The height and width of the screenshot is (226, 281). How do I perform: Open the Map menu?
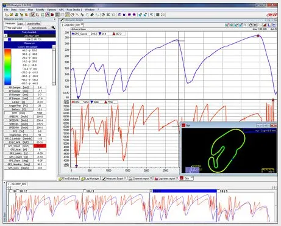pos(30,10)
